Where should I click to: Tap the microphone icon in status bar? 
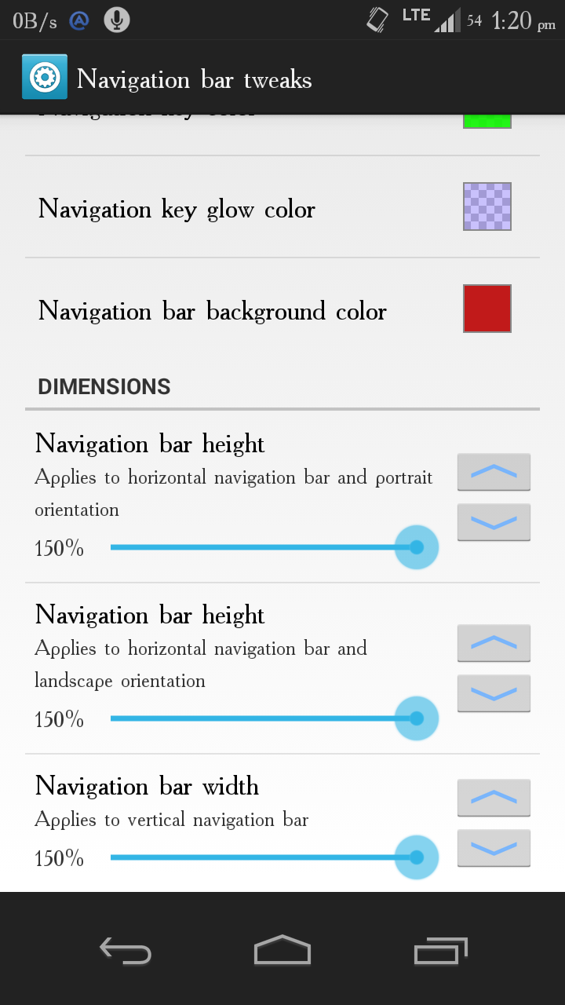click(x=117, y=20)
